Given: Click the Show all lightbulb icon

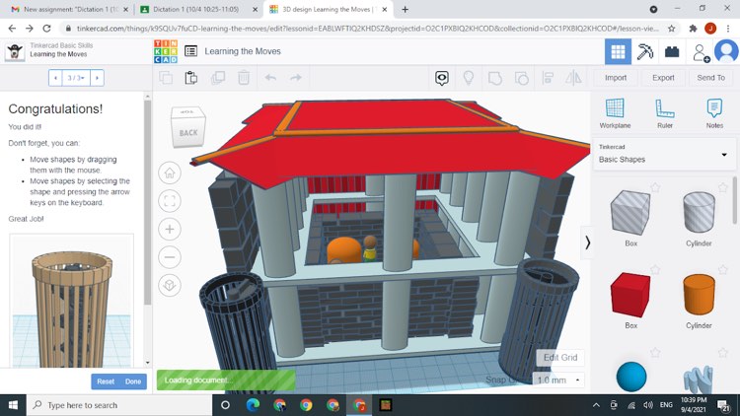Looking at the screenshot, I should (468, 77).
